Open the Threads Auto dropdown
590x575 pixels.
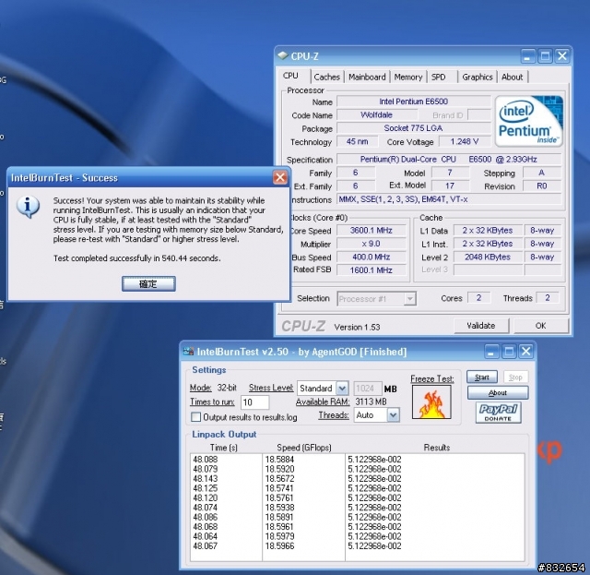[393, 415]
